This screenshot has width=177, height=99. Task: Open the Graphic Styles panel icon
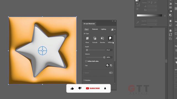170,25
